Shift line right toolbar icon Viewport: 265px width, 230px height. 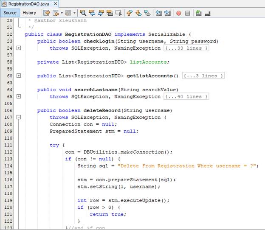pos(167,13)
